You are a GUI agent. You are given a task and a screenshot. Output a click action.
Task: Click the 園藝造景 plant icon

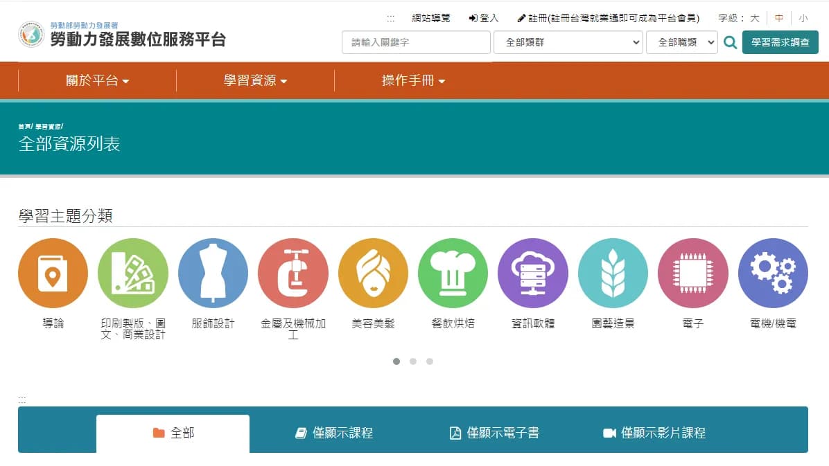tap(613, 273)
